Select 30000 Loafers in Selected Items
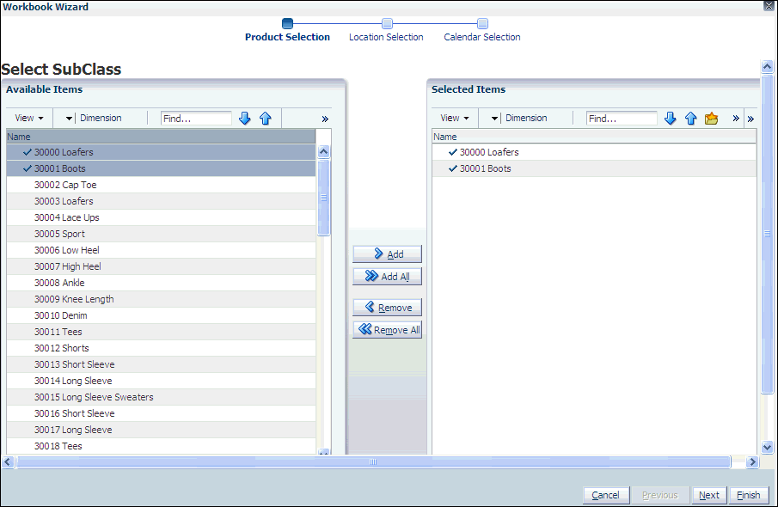The height and width of the screenshot is (507, 778). click(594, 152)
